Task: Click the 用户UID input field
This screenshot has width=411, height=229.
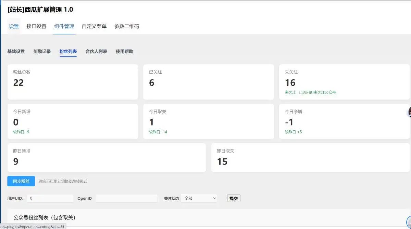Action: 50,198
